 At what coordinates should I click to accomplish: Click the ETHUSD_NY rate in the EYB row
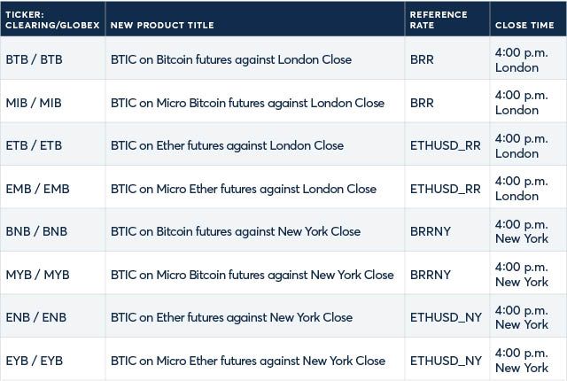[446, 362]
